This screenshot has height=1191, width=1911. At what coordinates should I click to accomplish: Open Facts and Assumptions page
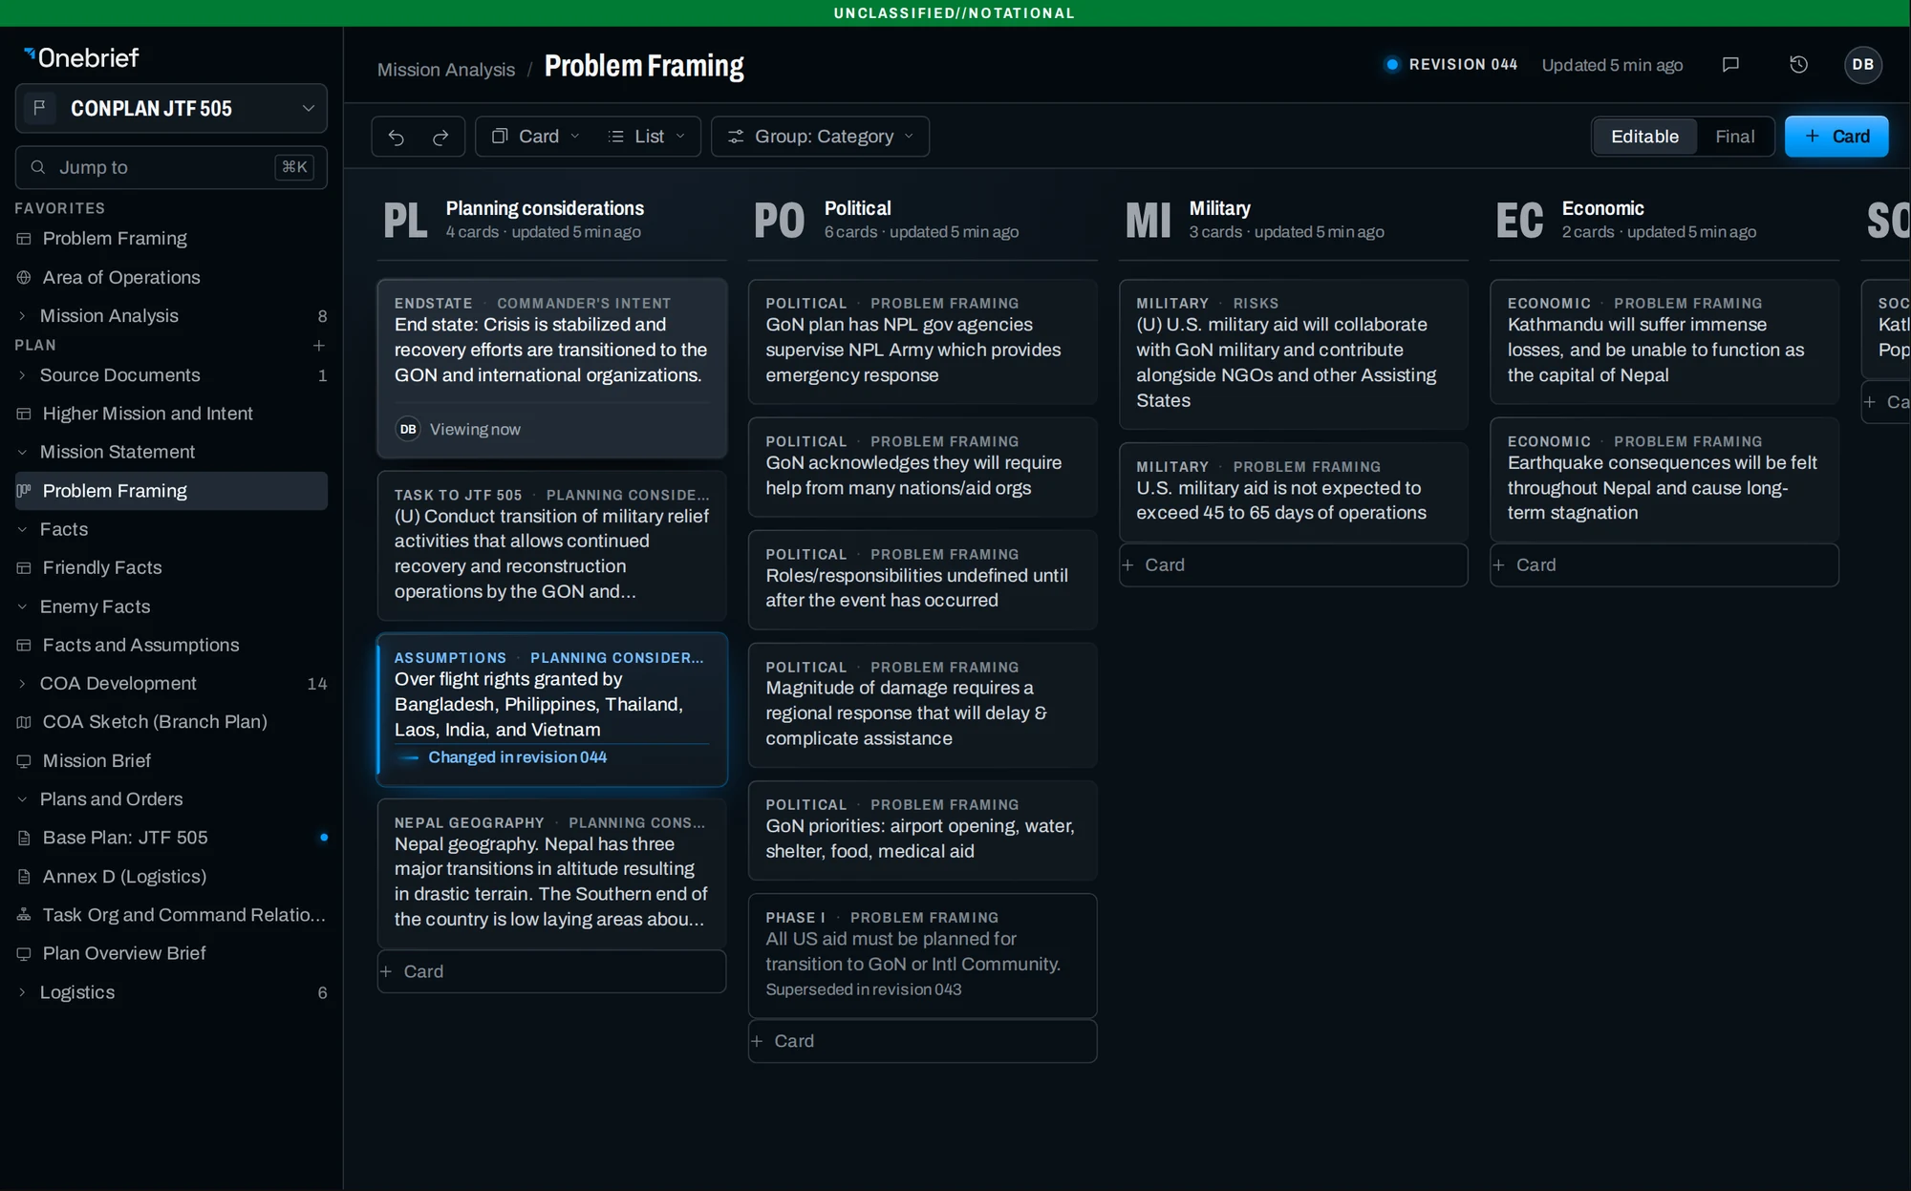click(171, 645)
